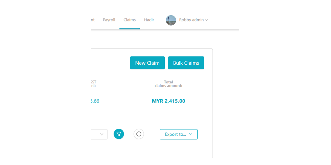Click the Total claims amount label
Image resolution: width=331 pixels, height=165 pixels.
click(x=168, y=84)
